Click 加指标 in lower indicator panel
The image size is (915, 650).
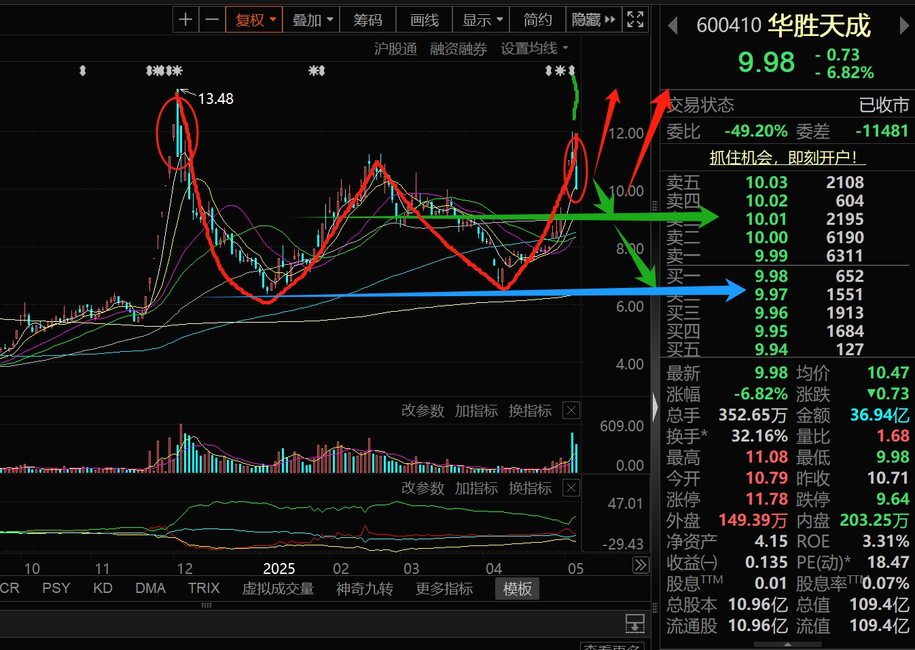(476, 488)
